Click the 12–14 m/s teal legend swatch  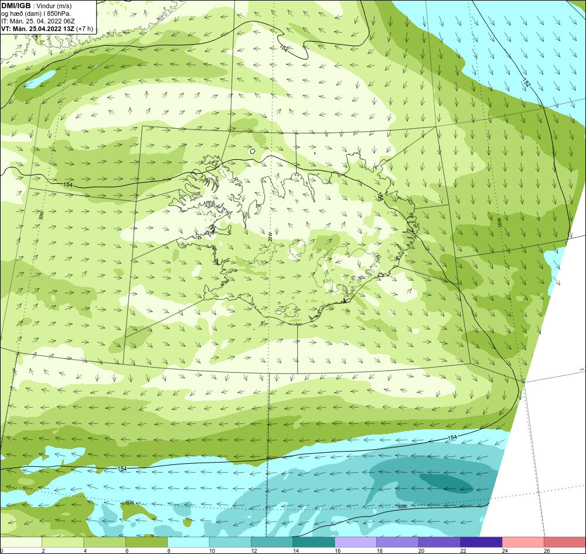click(272, 542)
